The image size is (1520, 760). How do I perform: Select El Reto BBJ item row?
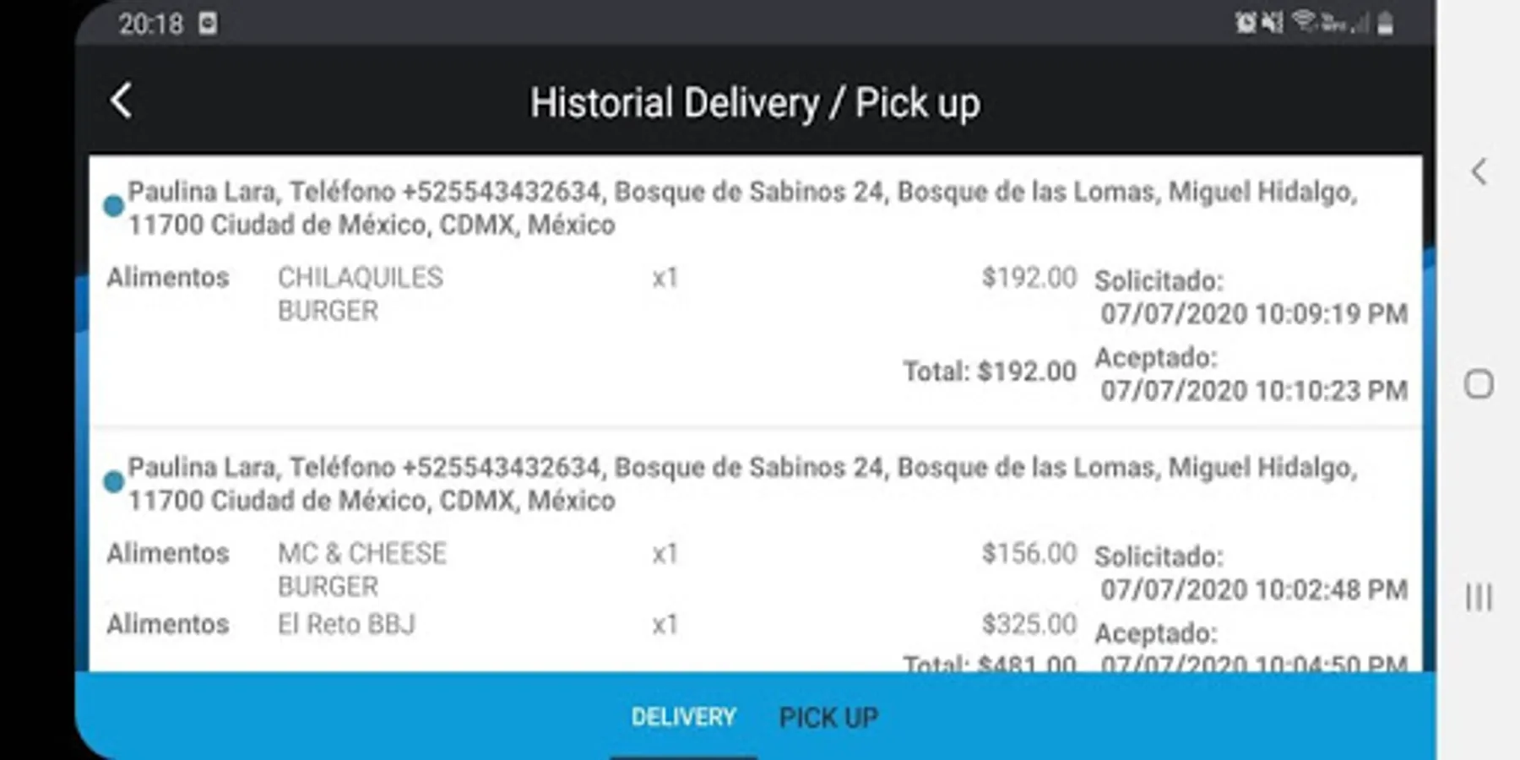coord(591,624)
